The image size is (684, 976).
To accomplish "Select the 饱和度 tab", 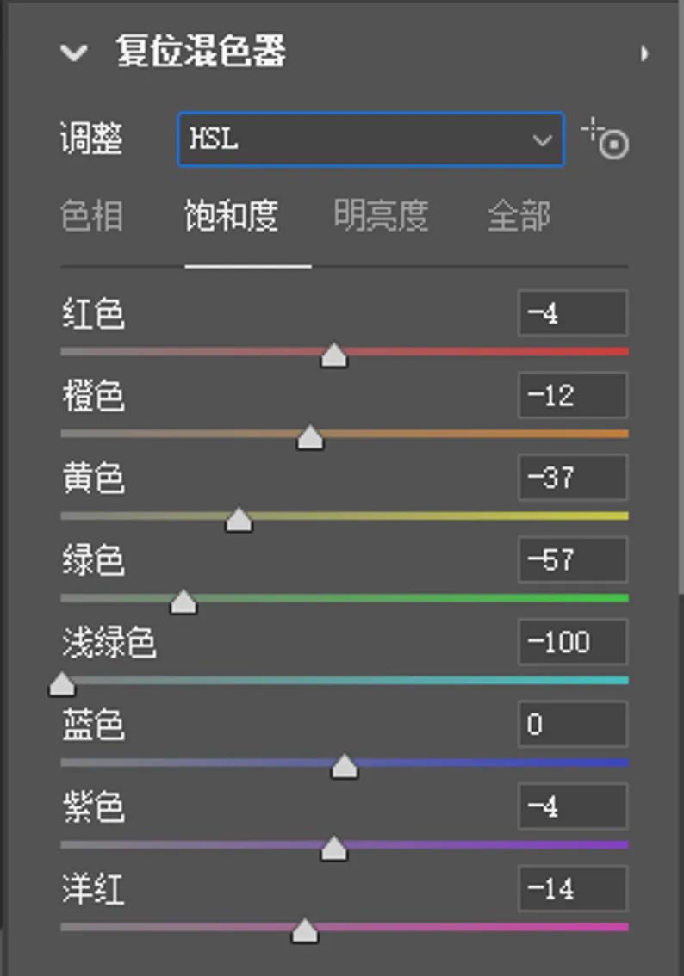I will click(x=231, y=216).
